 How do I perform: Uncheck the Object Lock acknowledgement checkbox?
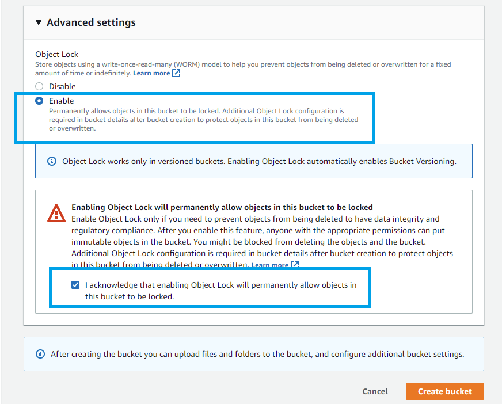click(75, 285)
